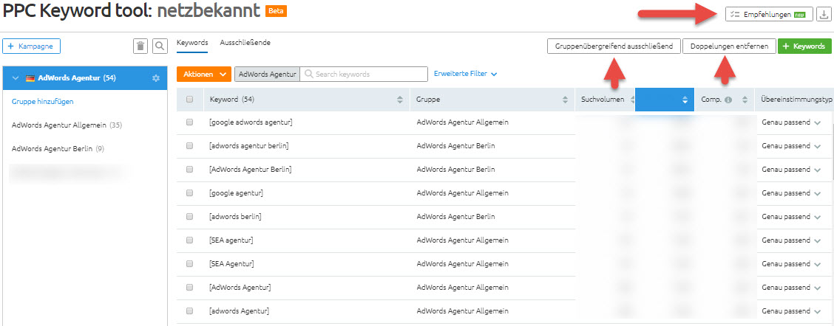Sort by Comp. column arrows
The image size is (834, 326).
[745, 100]
